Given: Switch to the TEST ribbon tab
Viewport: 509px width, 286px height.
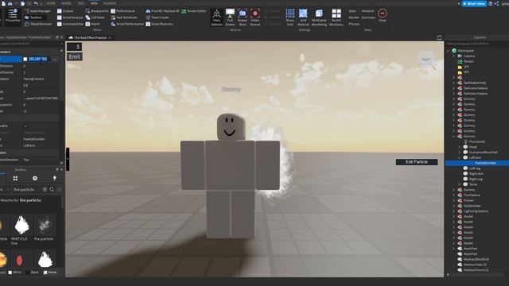Looking at the screenshot, I should (x=81, y=3).
